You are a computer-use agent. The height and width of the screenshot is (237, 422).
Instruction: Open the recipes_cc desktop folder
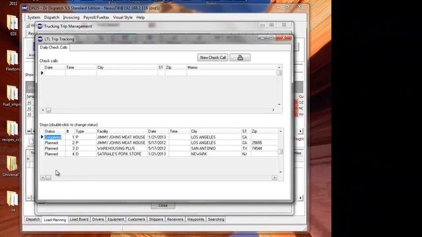[11, 131]
